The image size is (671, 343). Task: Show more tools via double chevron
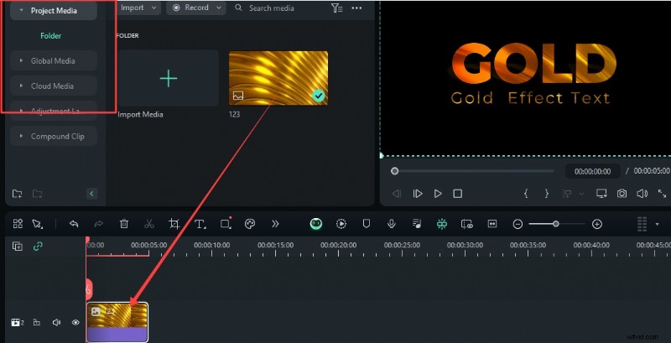[x=275, y=224]
